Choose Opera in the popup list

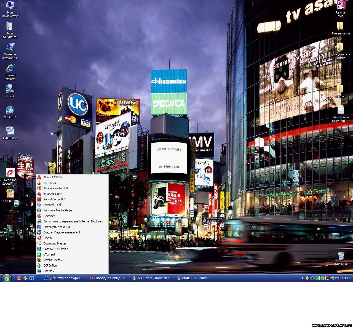[x=72, y=238]
